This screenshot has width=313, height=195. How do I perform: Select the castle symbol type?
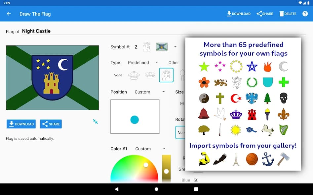166,75
